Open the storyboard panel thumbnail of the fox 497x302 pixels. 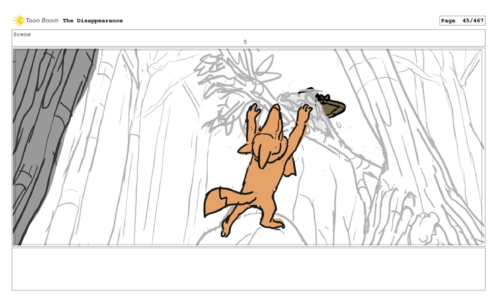pos(248,147)
